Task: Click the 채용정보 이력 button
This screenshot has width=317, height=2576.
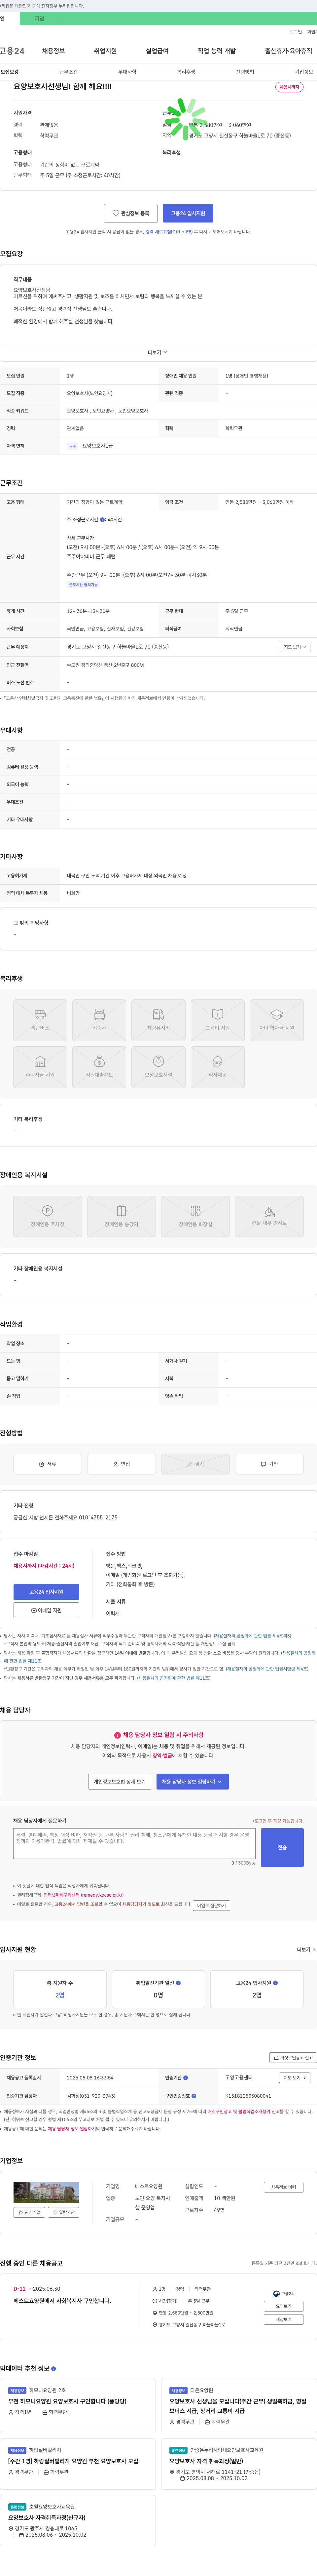Action: point(284,2187)
